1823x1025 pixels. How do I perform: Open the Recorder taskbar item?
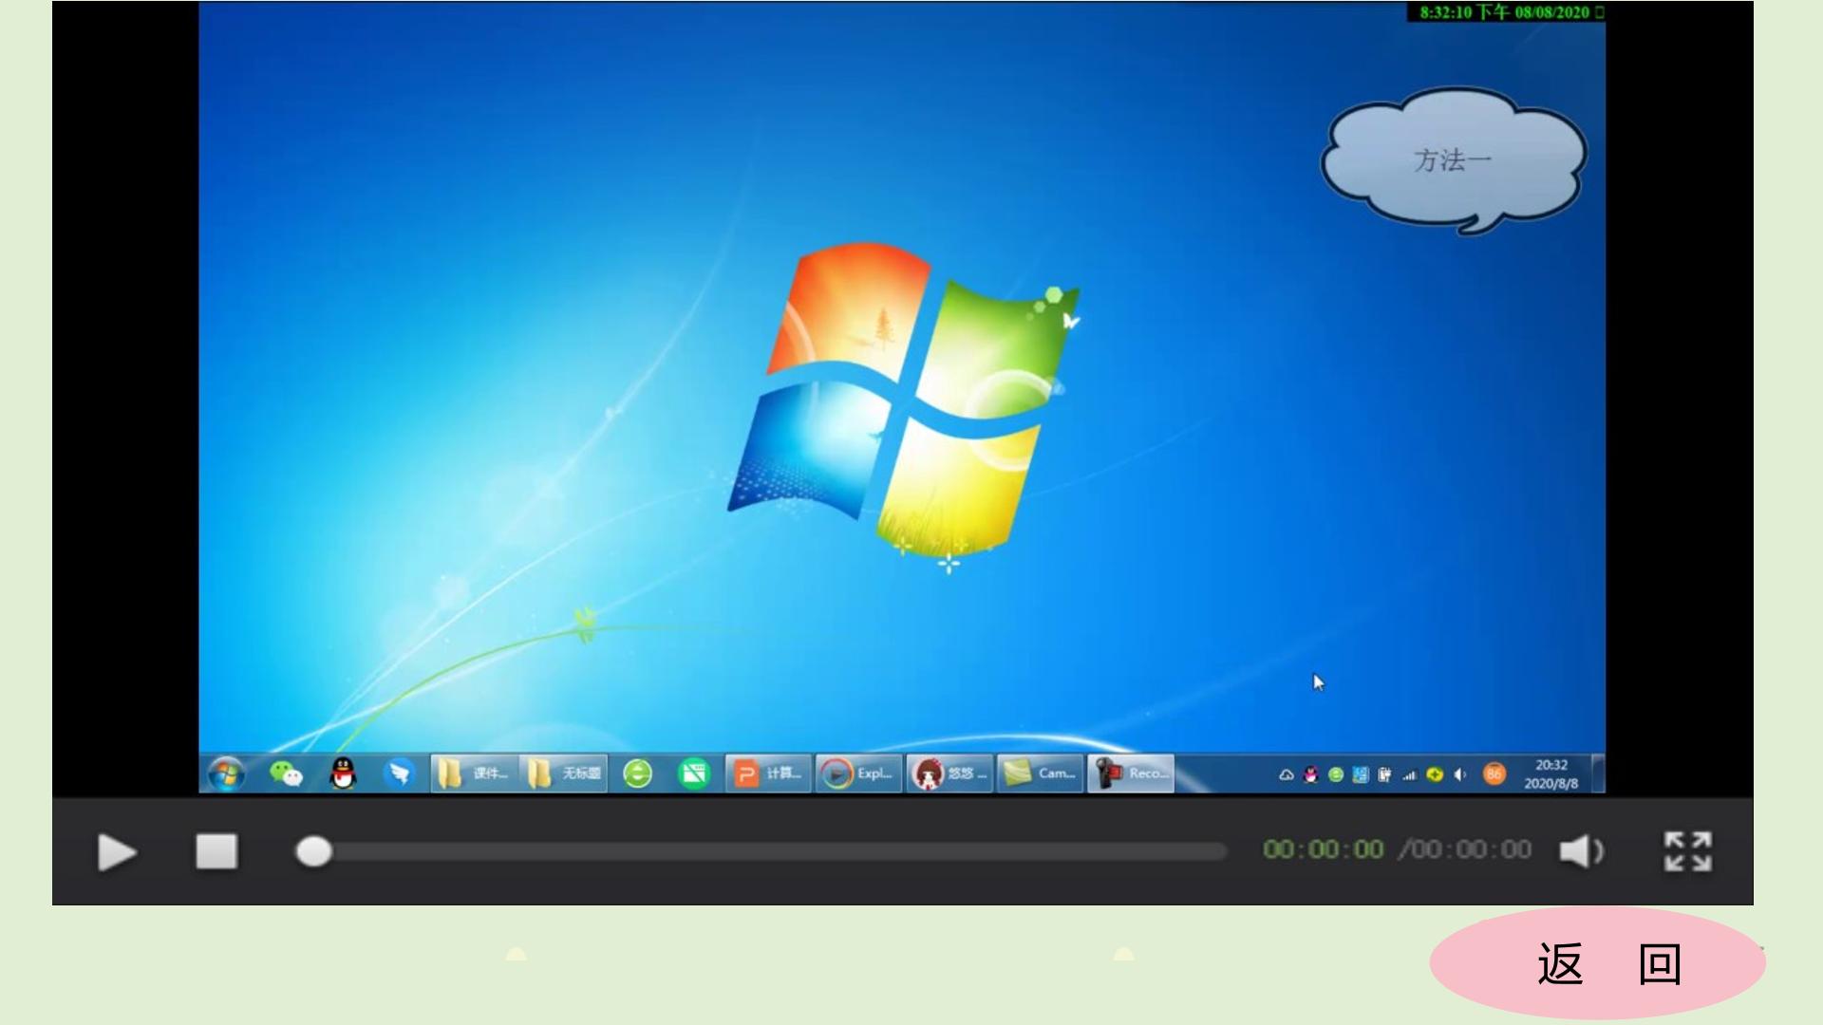pyautogui.click(x=1131, y=773)
